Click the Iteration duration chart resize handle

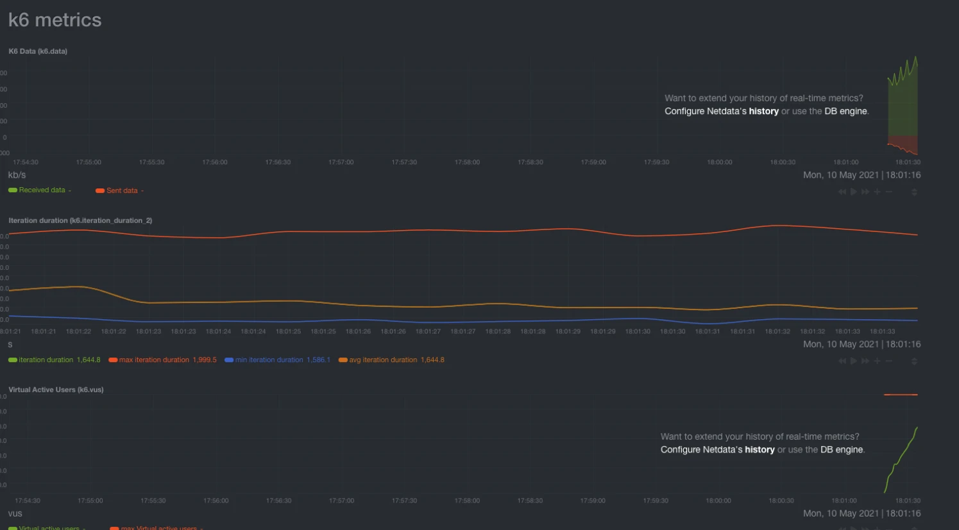(x=914, y=361)
